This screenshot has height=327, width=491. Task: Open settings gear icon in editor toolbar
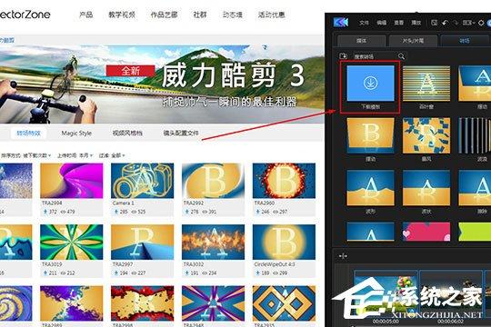[x=481, y=23]
